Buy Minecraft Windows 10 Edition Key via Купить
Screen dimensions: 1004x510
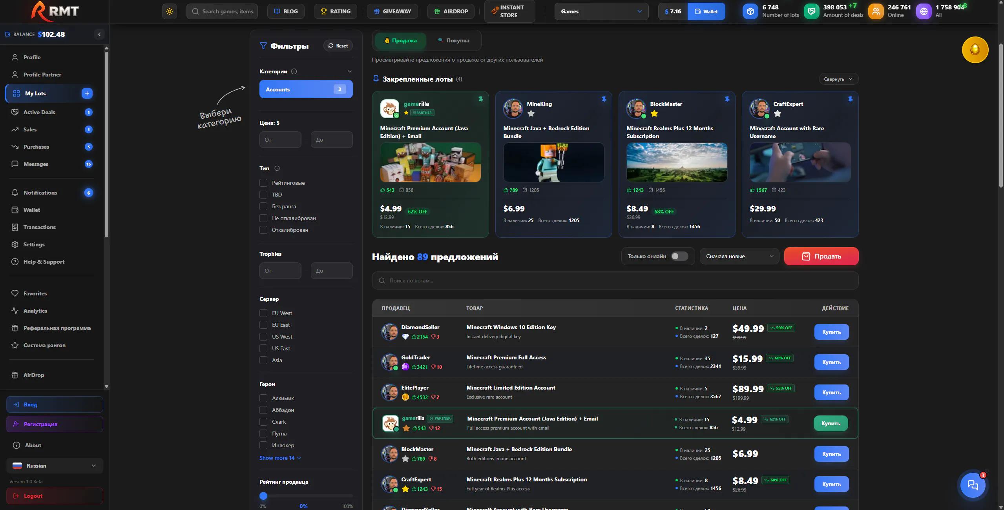coord(831,332)
